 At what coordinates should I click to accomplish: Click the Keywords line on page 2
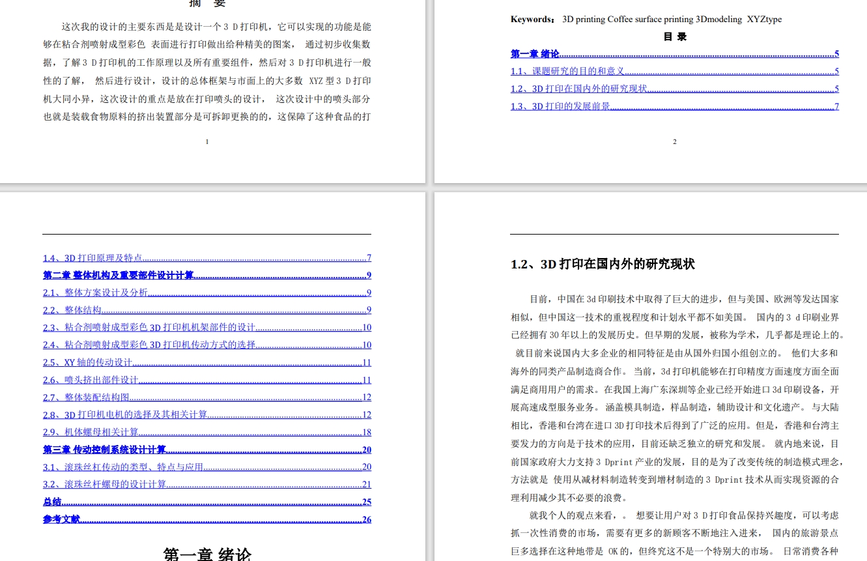click(646, 20)
